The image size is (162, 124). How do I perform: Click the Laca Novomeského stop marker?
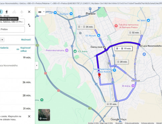click(141, 46)
